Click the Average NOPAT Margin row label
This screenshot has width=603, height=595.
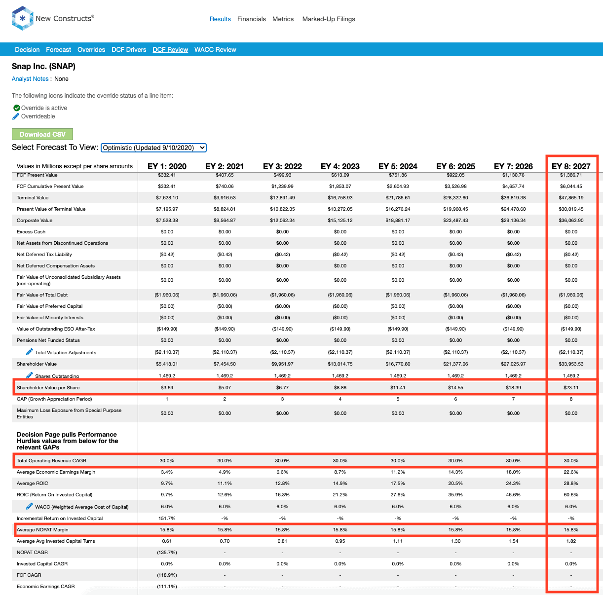click(42, 530)
